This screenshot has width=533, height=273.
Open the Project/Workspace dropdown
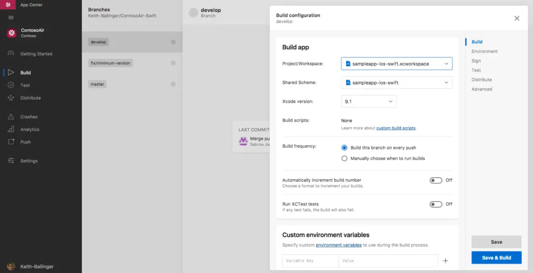point(397,64)
